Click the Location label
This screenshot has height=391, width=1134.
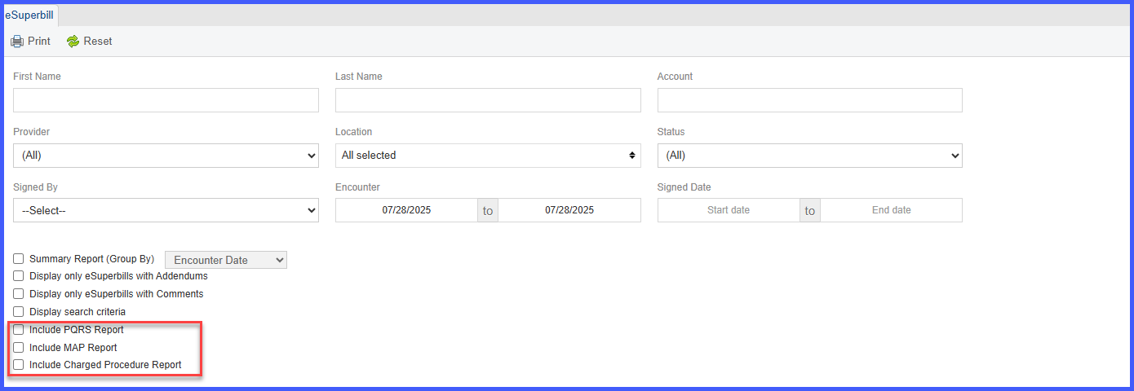[x=353, y=132]
